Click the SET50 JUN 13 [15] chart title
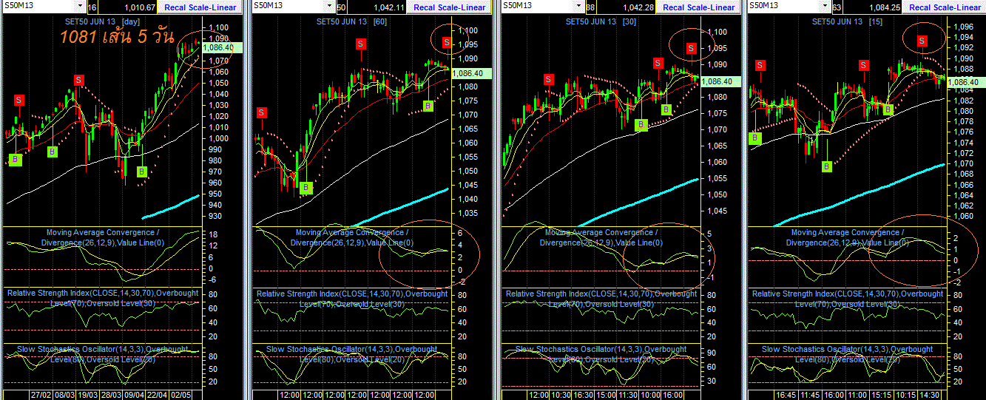 tap(846, 21)
